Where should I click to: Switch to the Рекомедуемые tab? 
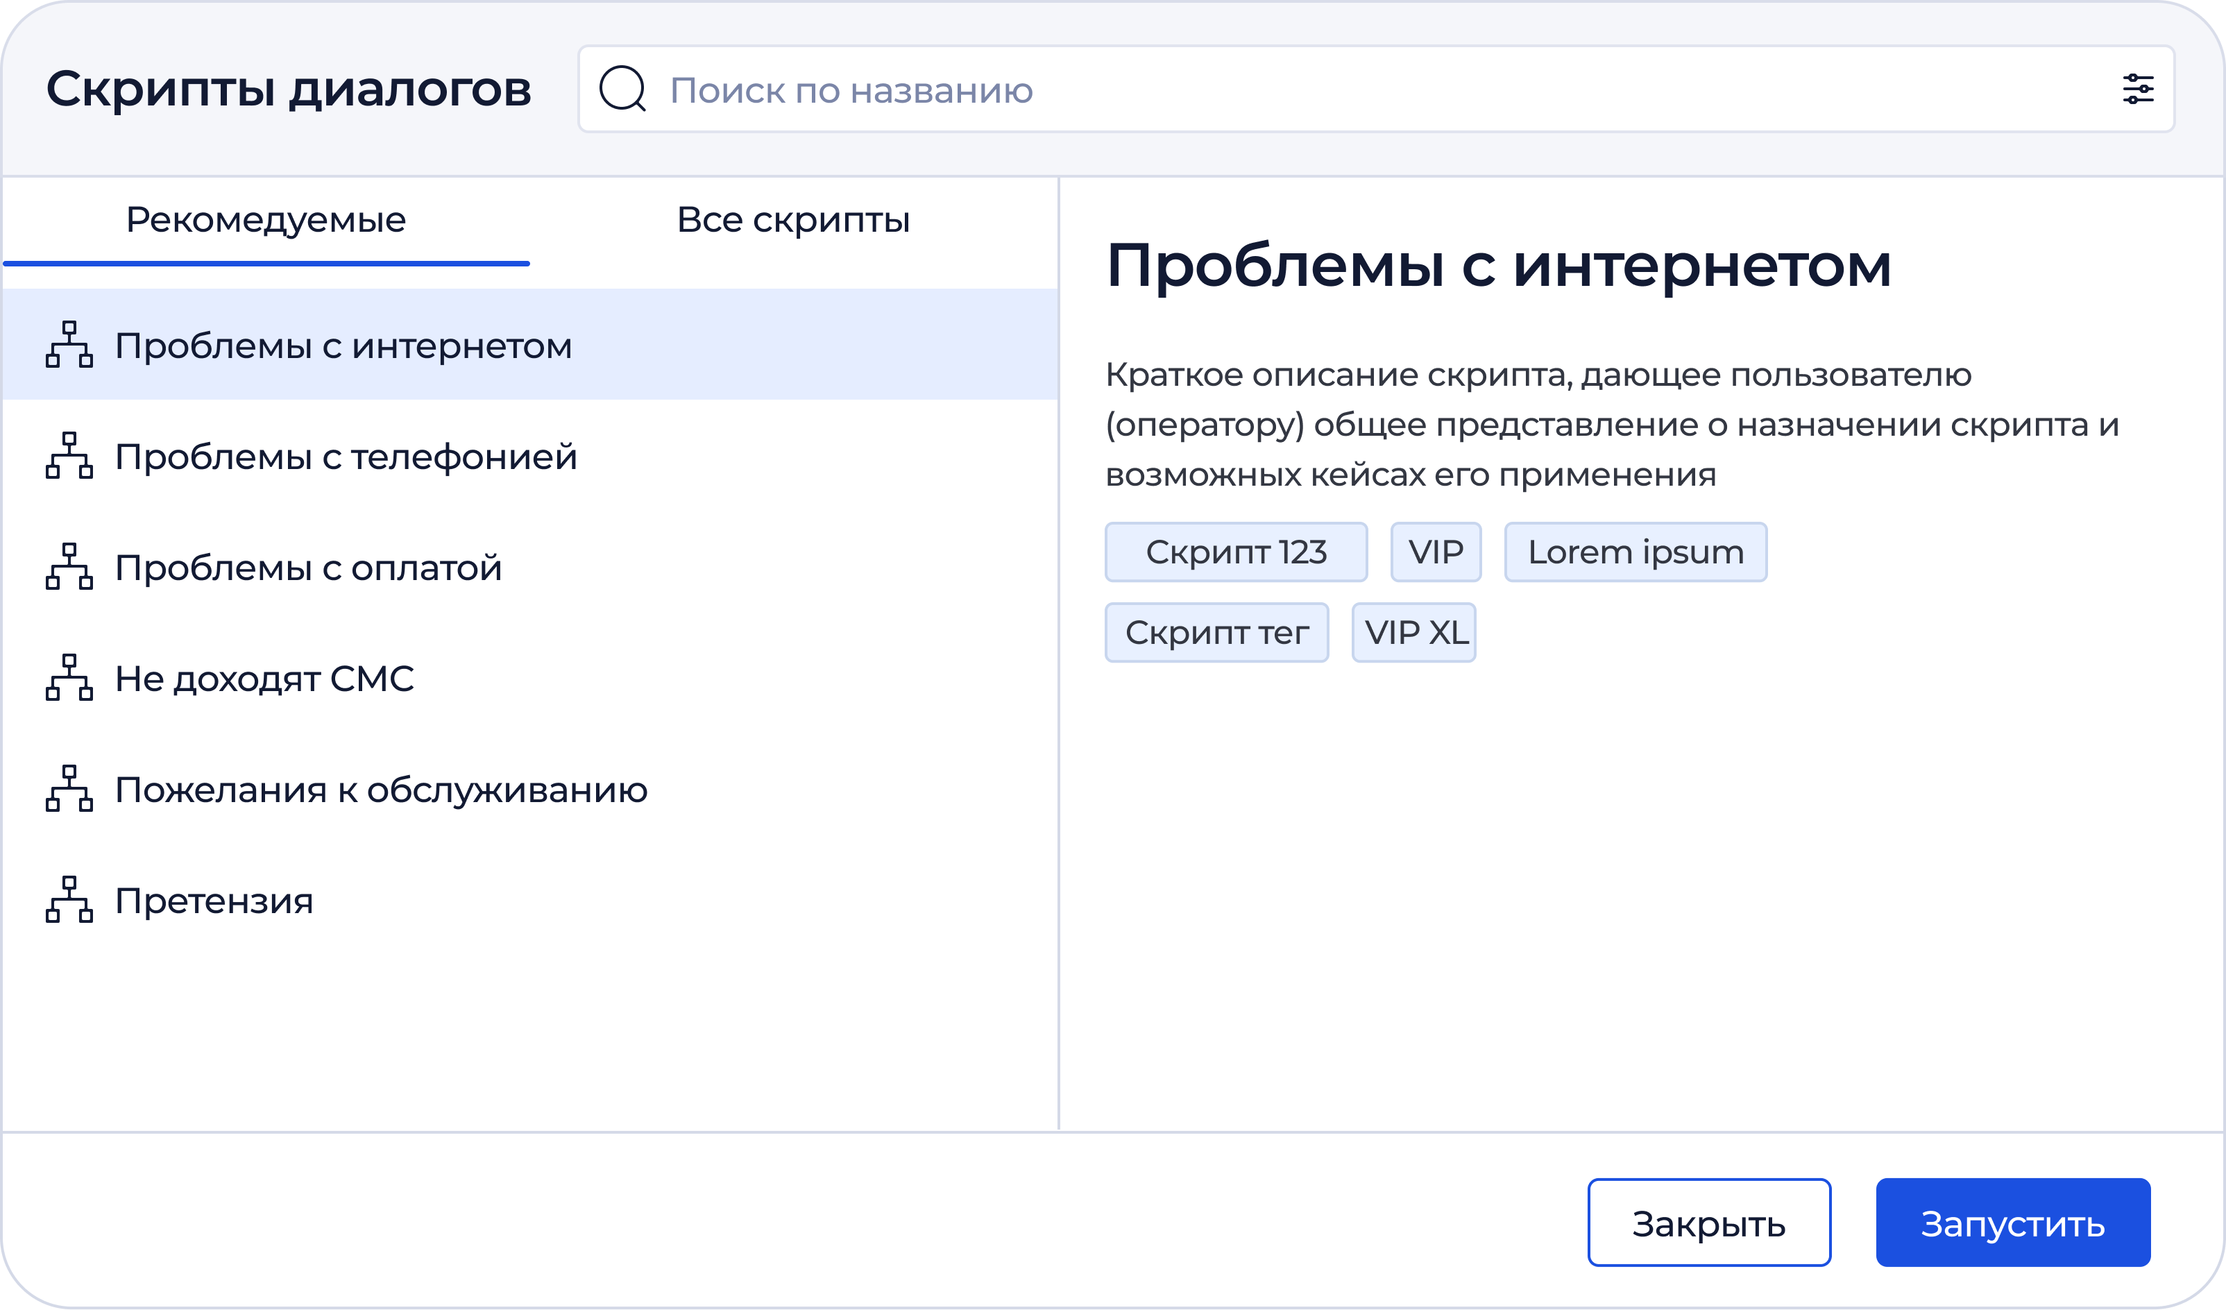coord(266,221)
